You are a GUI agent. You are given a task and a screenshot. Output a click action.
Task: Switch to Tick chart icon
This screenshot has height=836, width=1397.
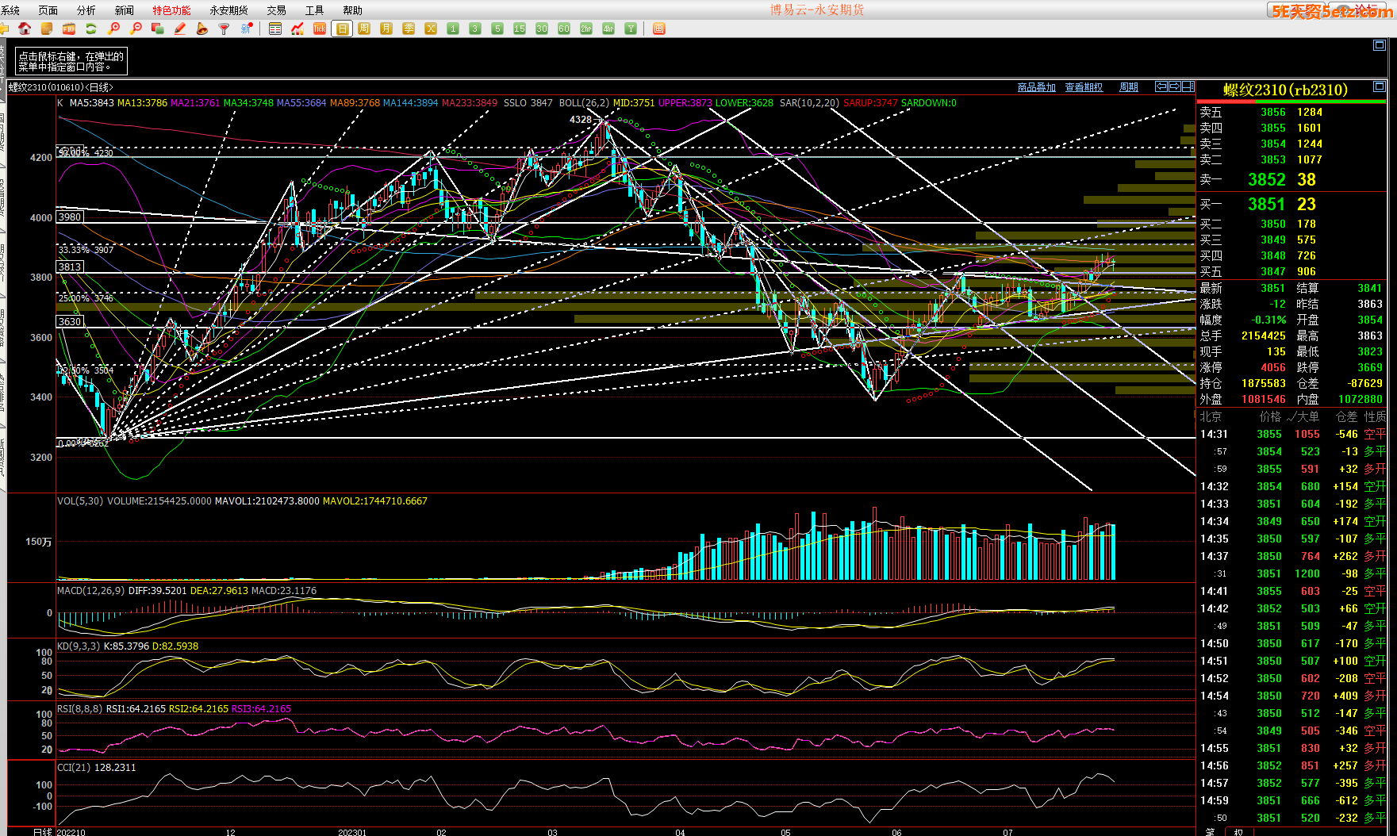pyautogui.click(x=320, y=29)
